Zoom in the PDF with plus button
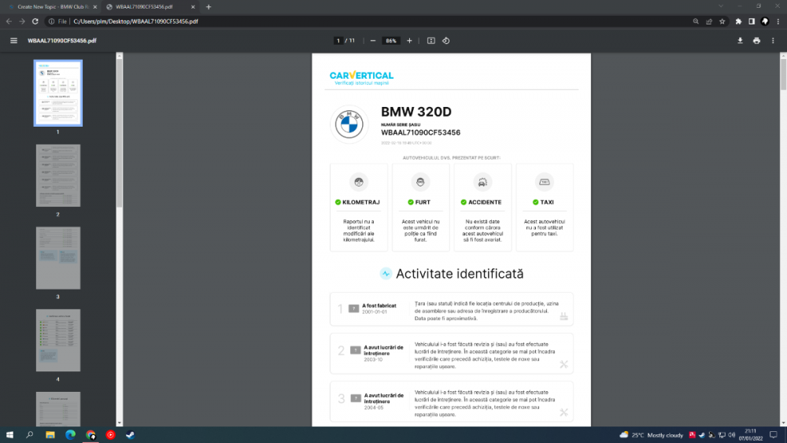Screen dimensions: 787x443 tap(409, 41)
